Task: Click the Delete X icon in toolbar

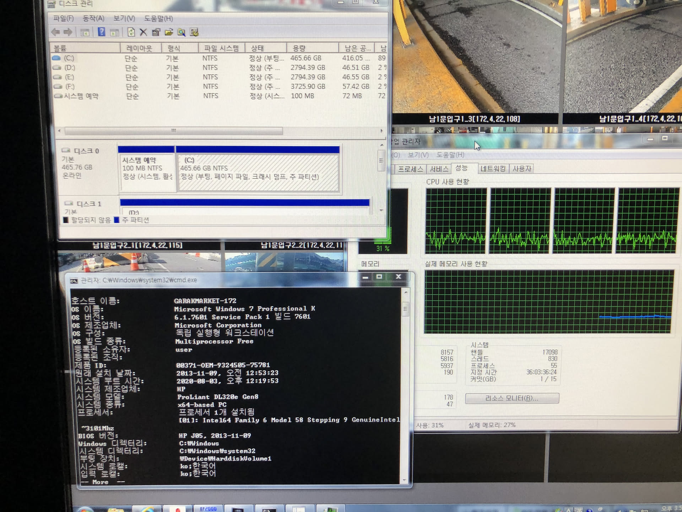Action: [x=143, y=32]
